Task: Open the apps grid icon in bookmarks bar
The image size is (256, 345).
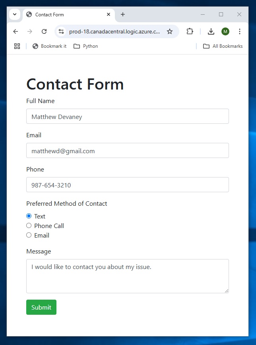Action: tap(17, 46)
